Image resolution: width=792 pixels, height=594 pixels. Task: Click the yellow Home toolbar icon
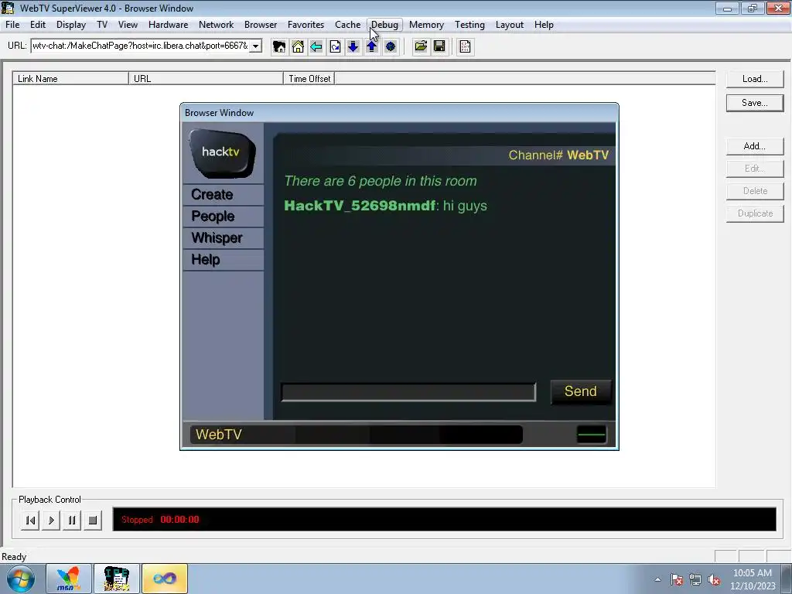click(x=298, y=46)
